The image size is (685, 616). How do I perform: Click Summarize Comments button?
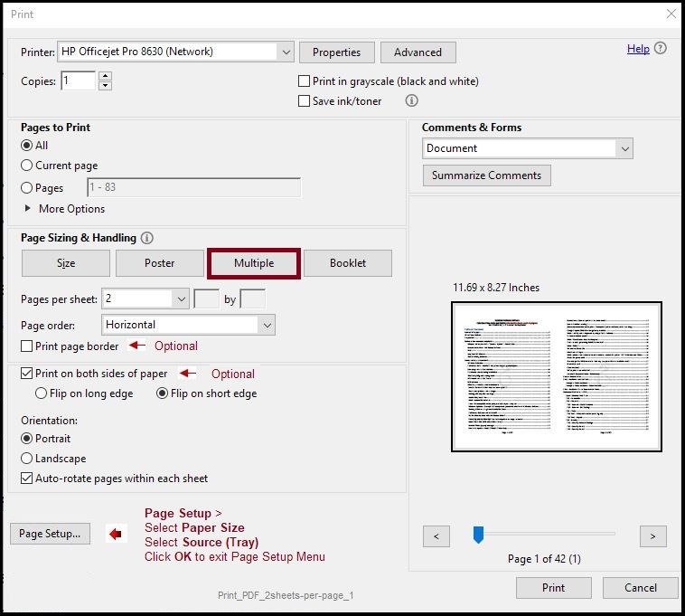[x=487, y=175]
